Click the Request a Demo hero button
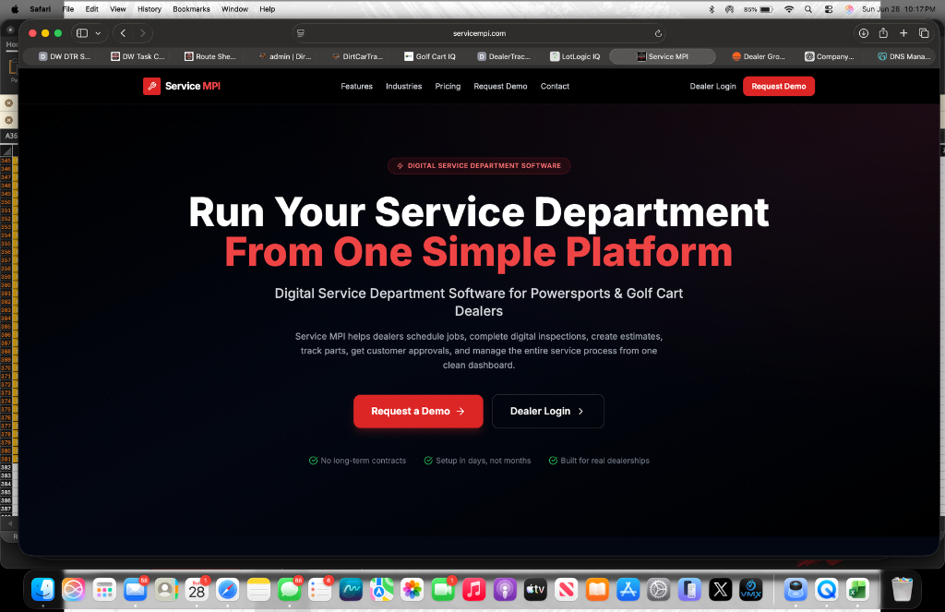The width and height of the screenshot is (945, 612). [418, 411]
